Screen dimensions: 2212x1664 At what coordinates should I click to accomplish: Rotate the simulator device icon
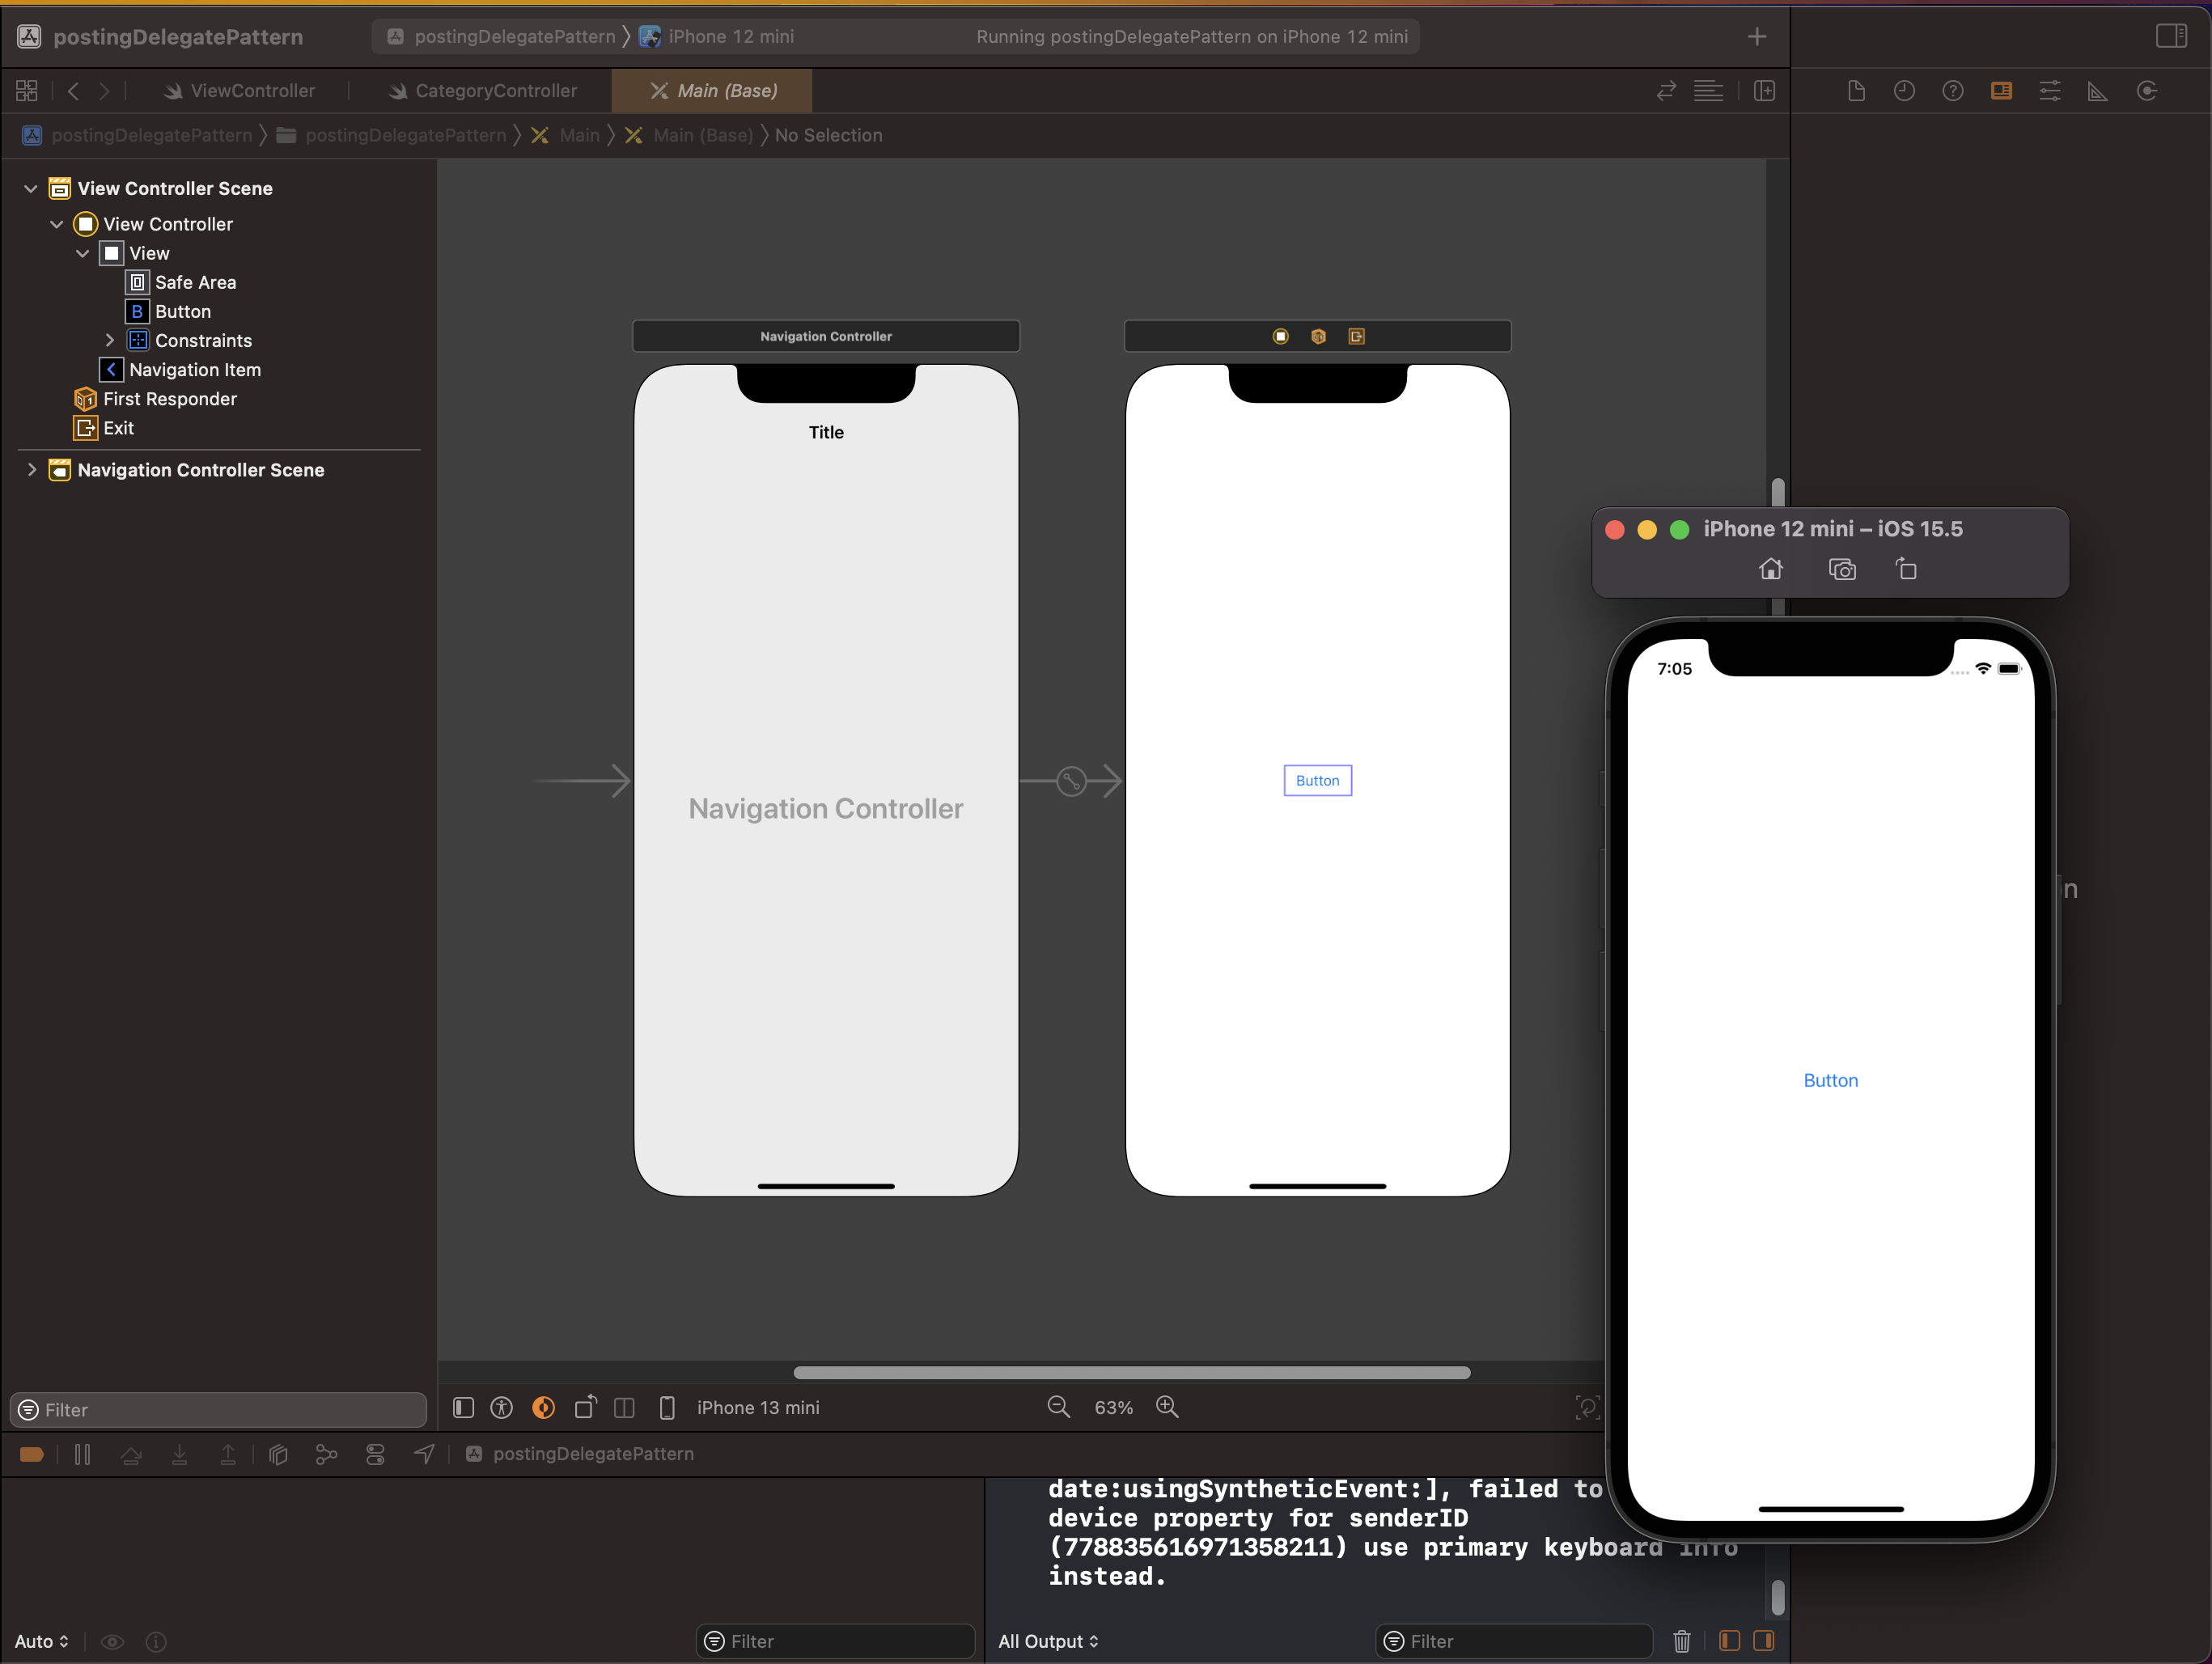(1906, 569)
